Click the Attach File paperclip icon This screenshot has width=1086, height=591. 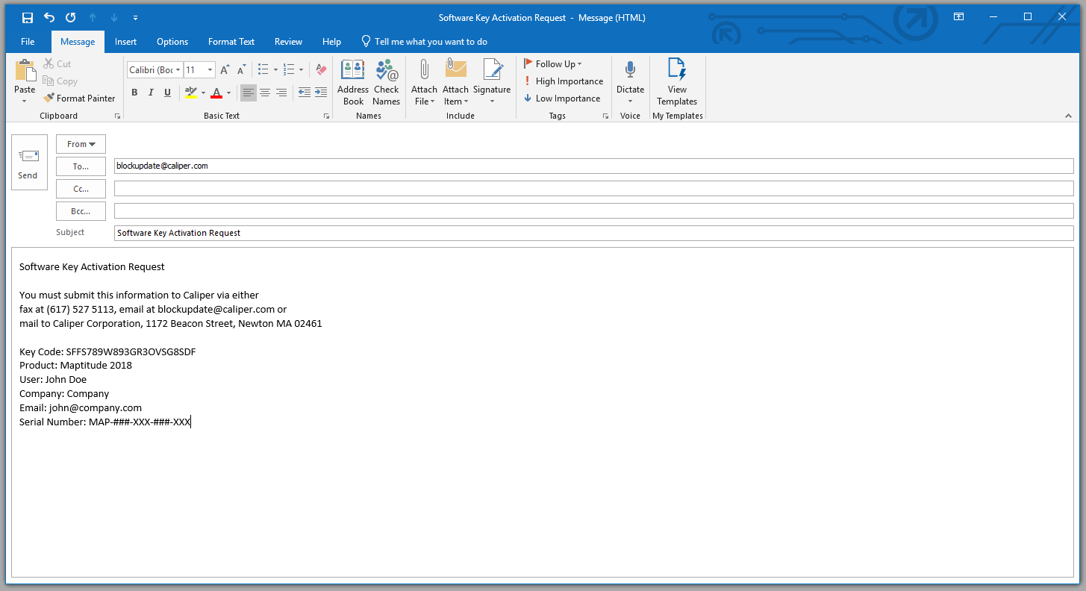pyautogui.click(x=424, y=71)
